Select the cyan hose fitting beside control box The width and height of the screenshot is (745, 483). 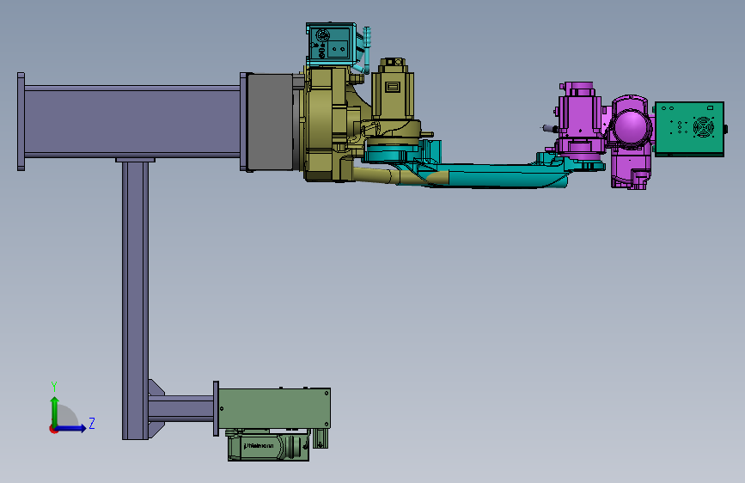365,50
